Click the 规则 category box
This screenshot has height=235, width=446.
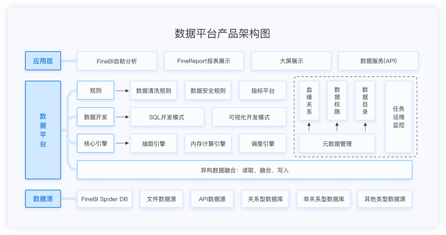[96, 90]
